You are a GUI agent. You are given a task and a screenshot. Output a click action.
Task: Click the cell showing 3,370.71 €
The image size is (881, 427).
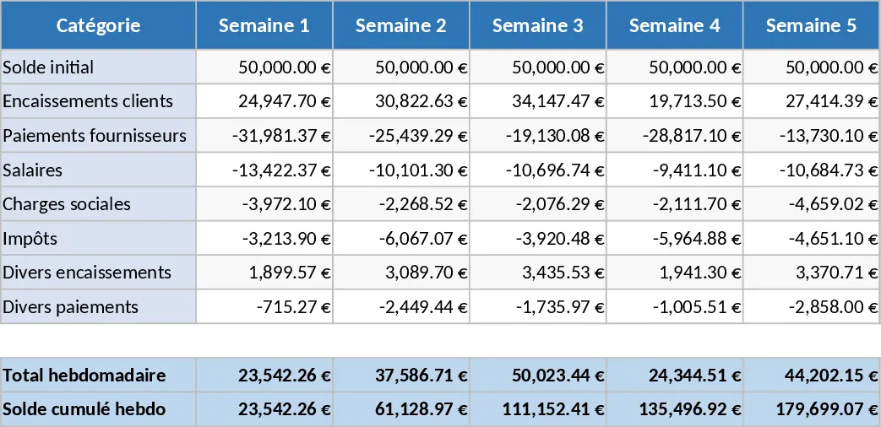click(x=812, y=272)
